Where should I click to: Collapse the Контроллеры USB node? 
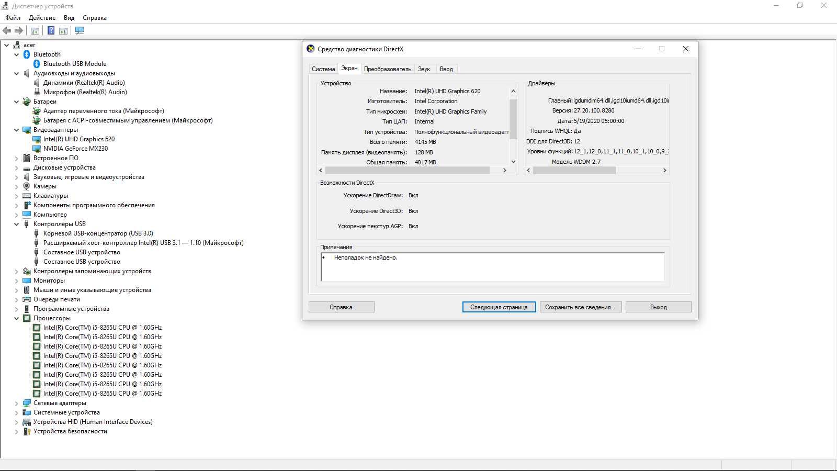click(x=17, y=224)
